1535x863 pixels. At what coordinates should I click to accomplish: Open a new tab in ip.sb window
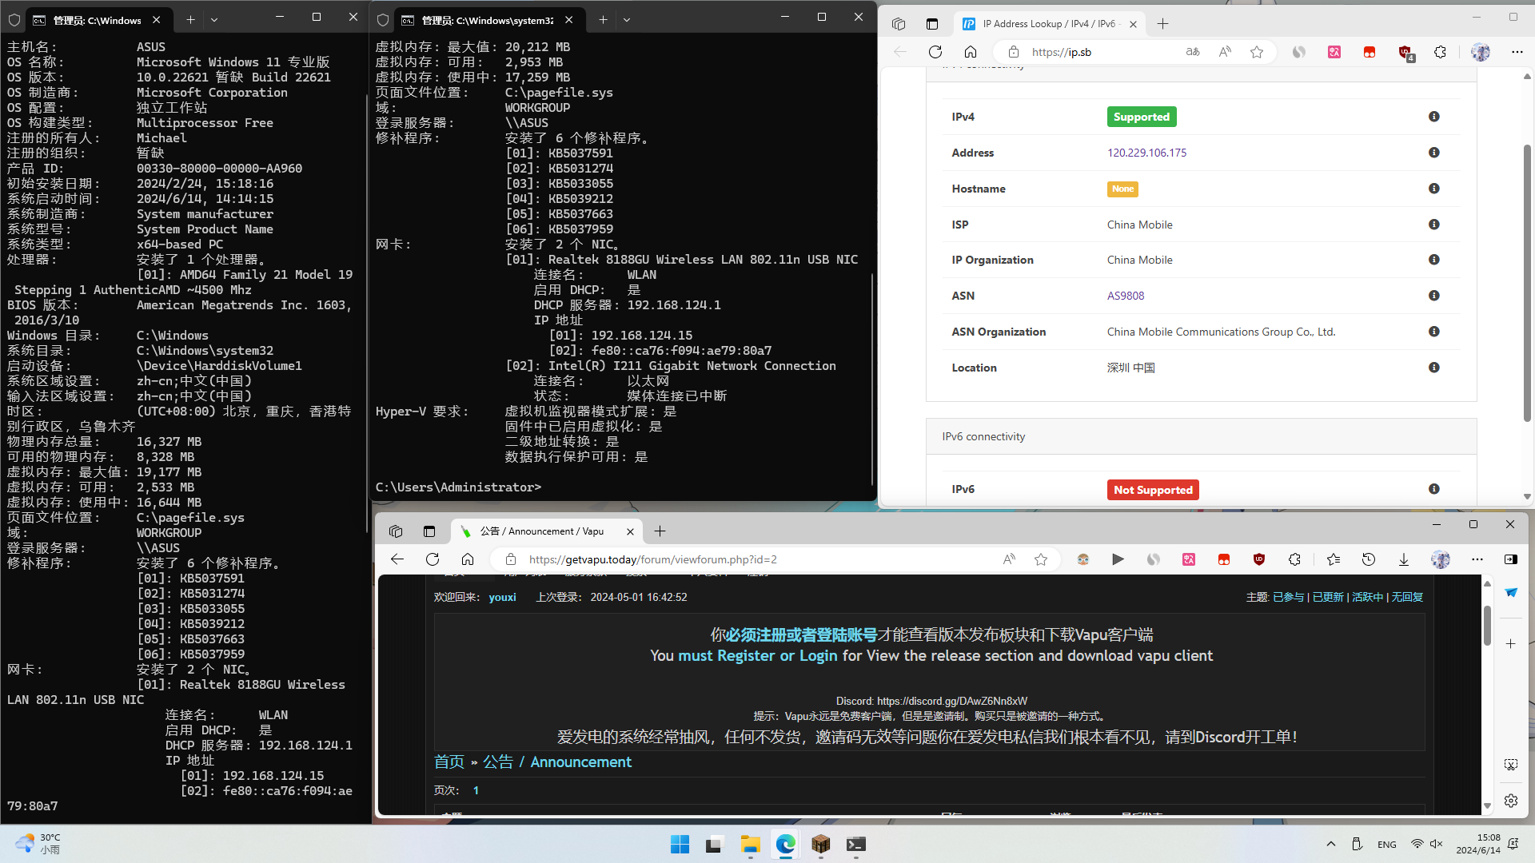pos(1163,24)
